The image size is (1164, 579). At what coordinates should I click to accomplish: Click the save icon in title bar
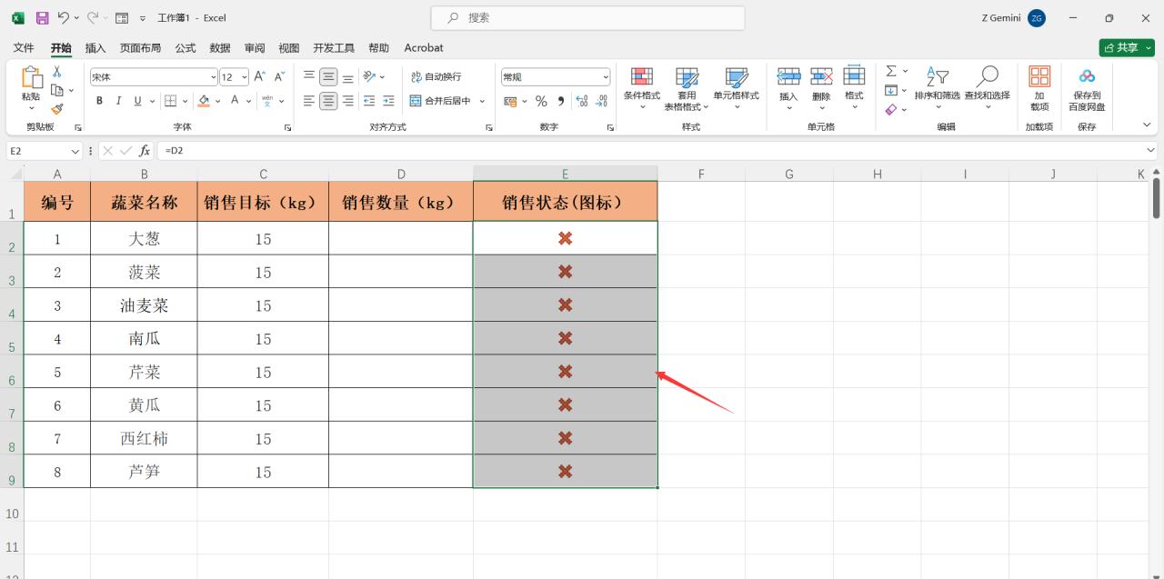(x=43, y=17)
